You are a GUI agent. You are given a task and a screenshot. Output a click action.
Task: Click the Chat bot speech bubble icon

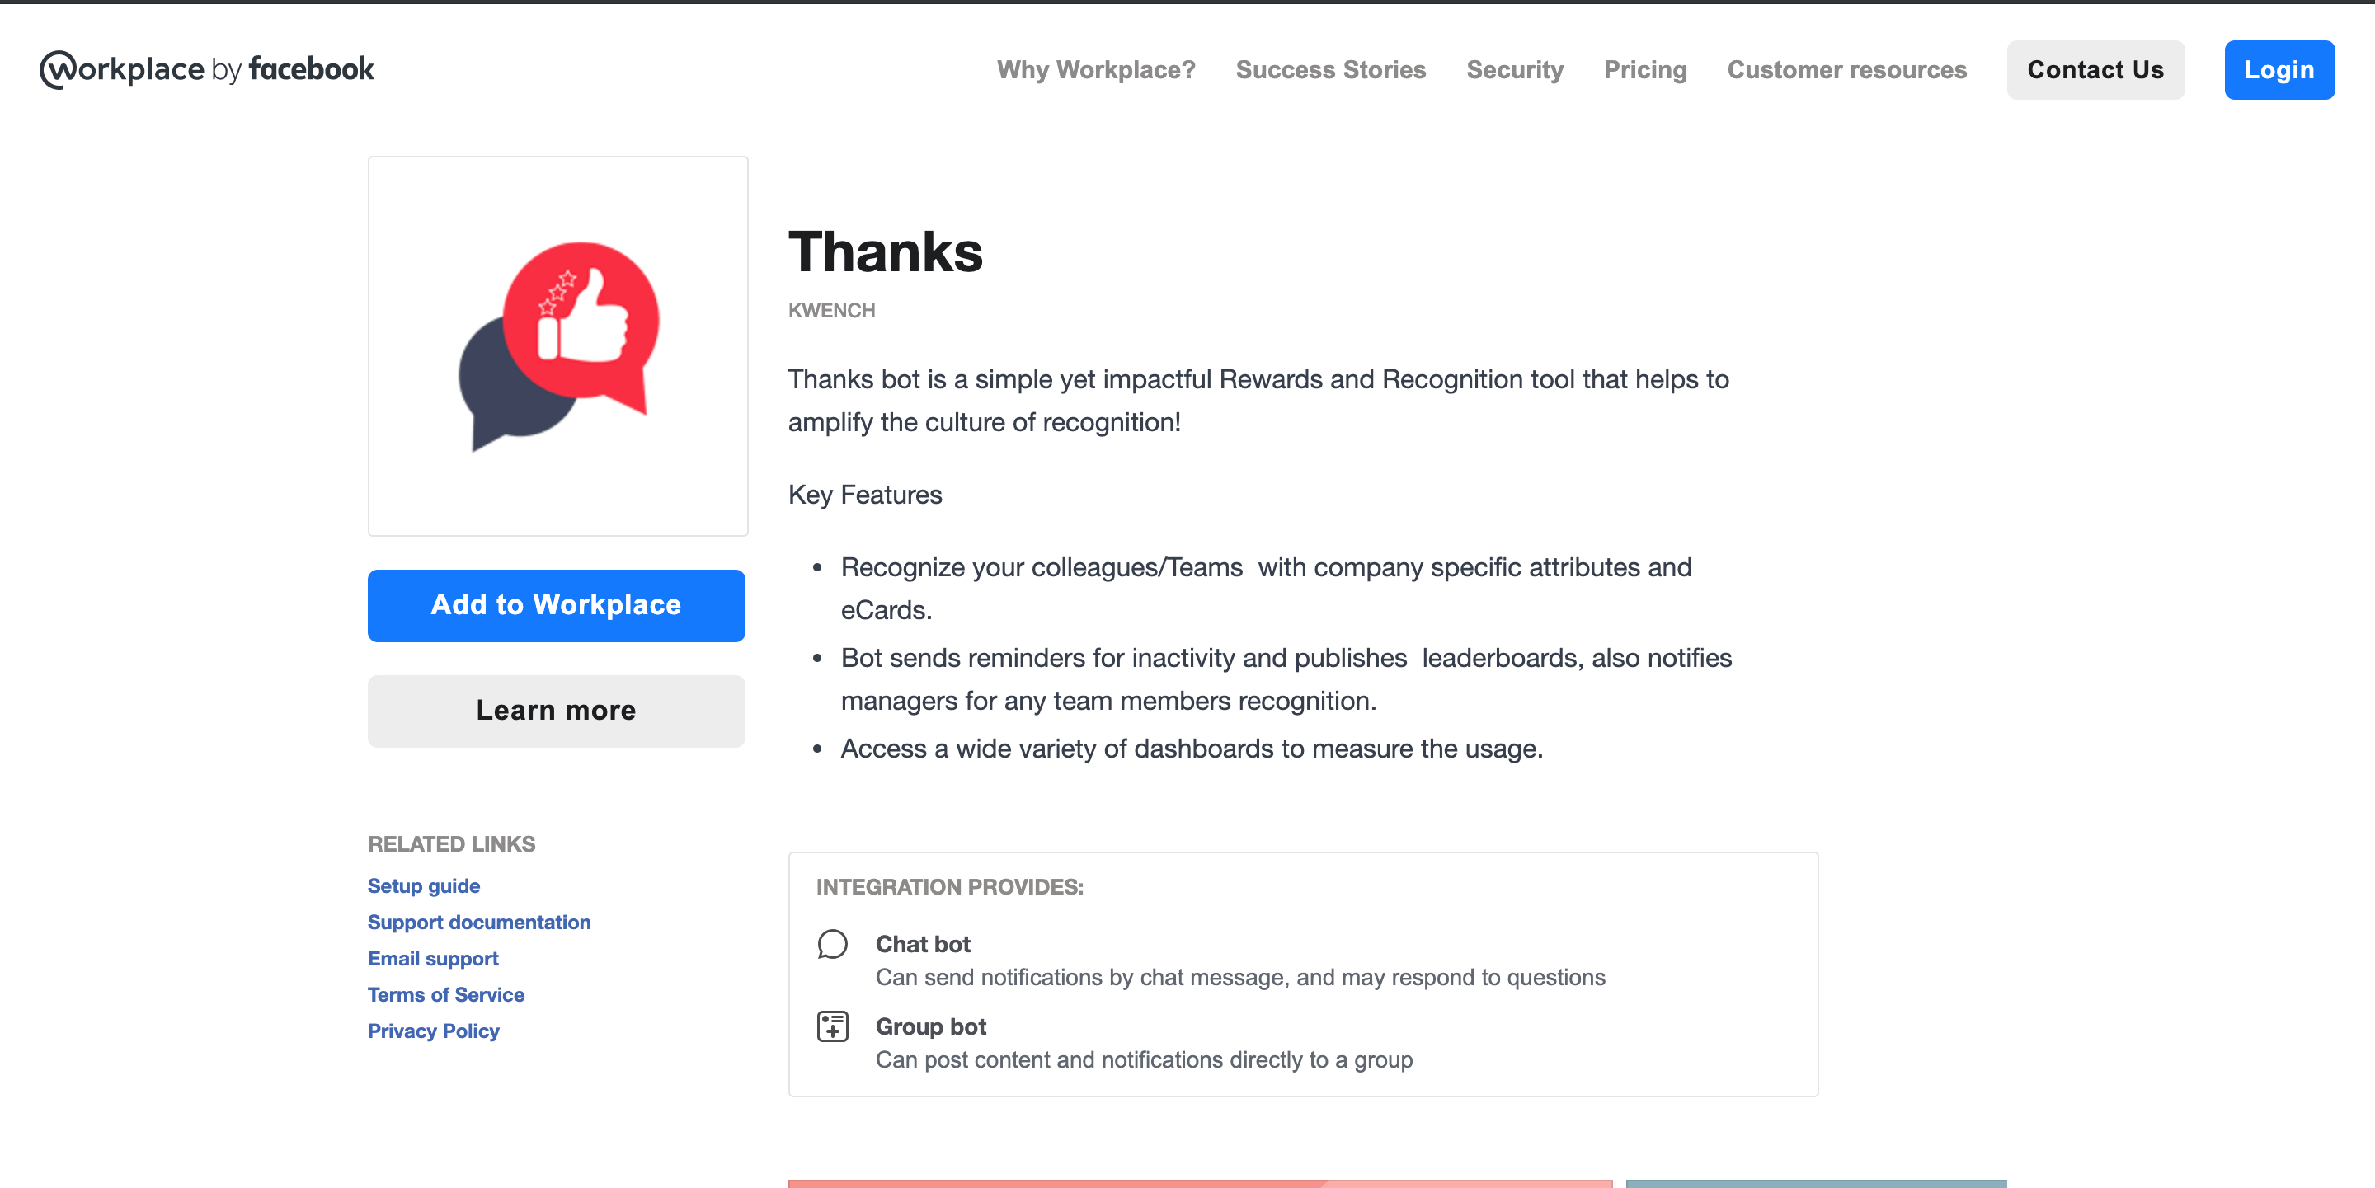point(833,944)
